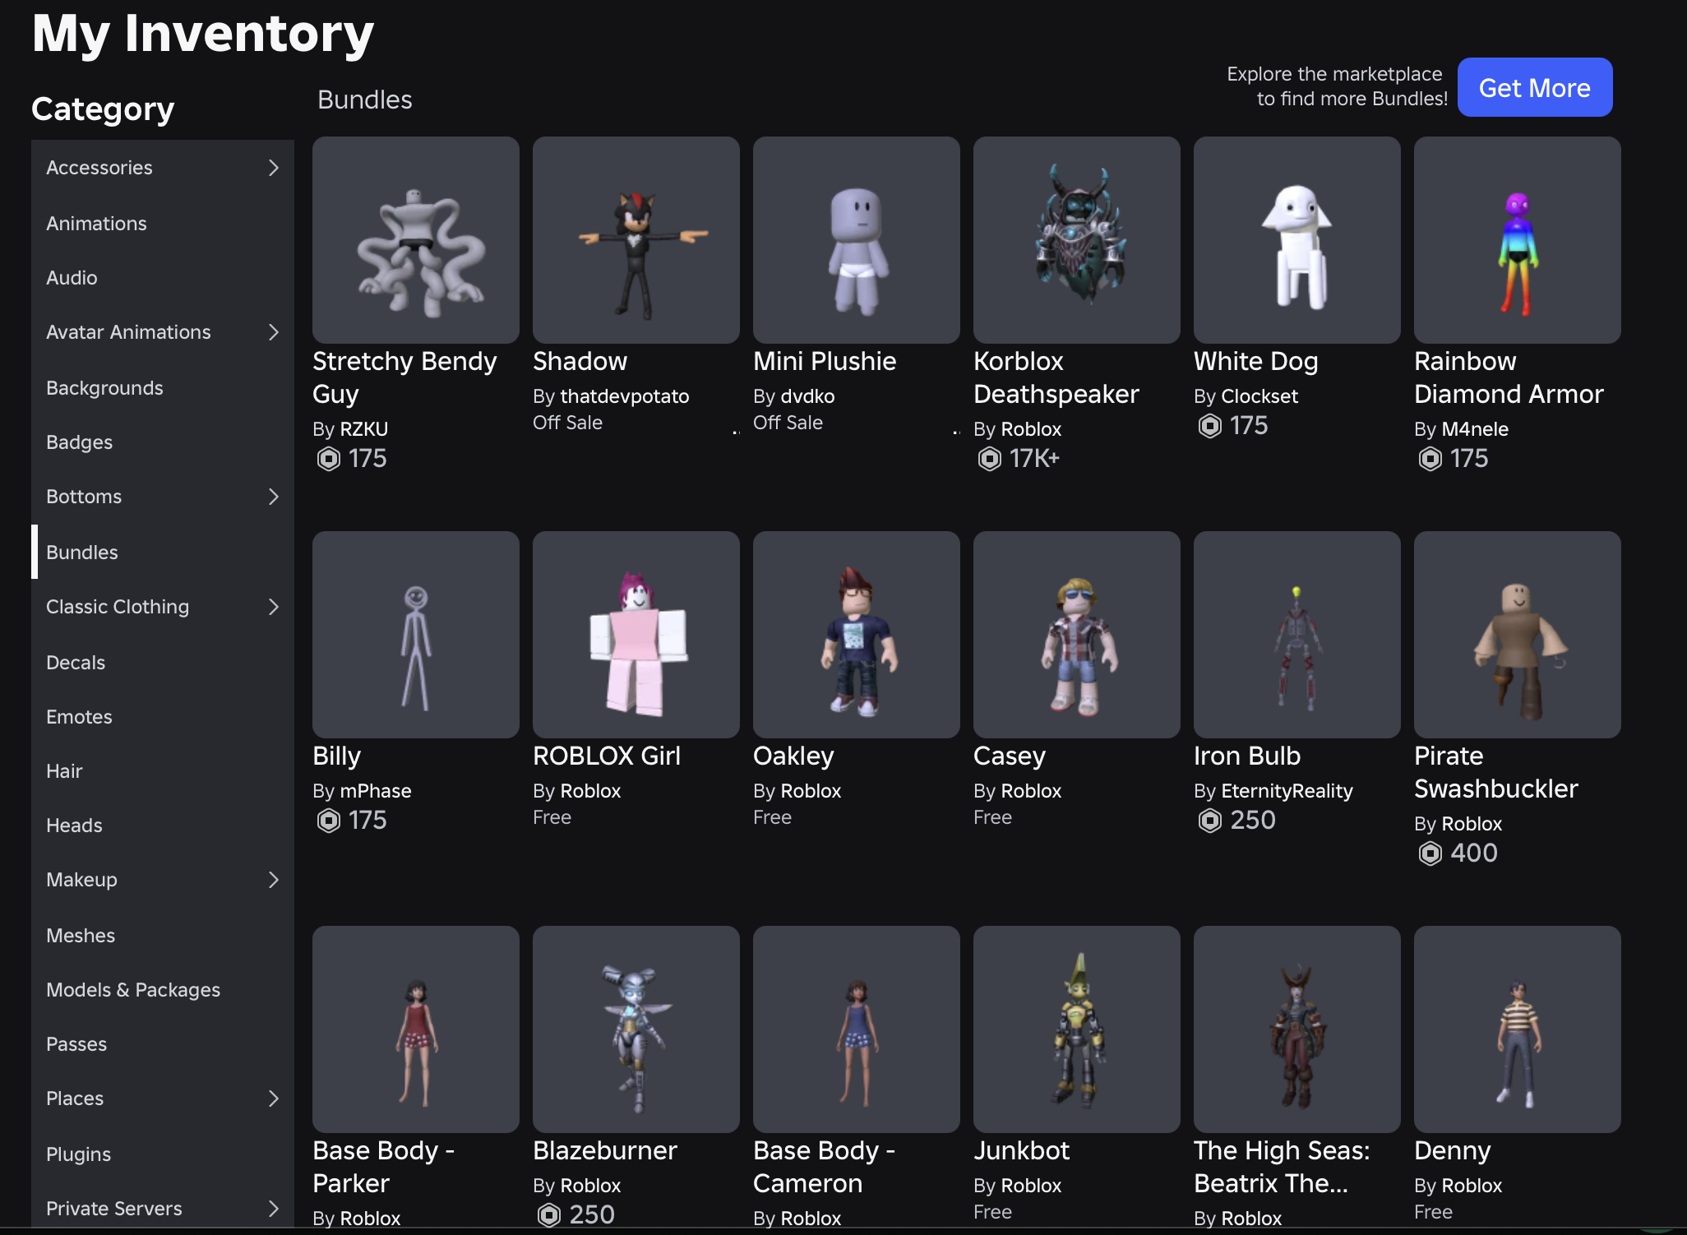Select the Backgrounds category
Viewport: 1687px width, 1235px height.
163,388
